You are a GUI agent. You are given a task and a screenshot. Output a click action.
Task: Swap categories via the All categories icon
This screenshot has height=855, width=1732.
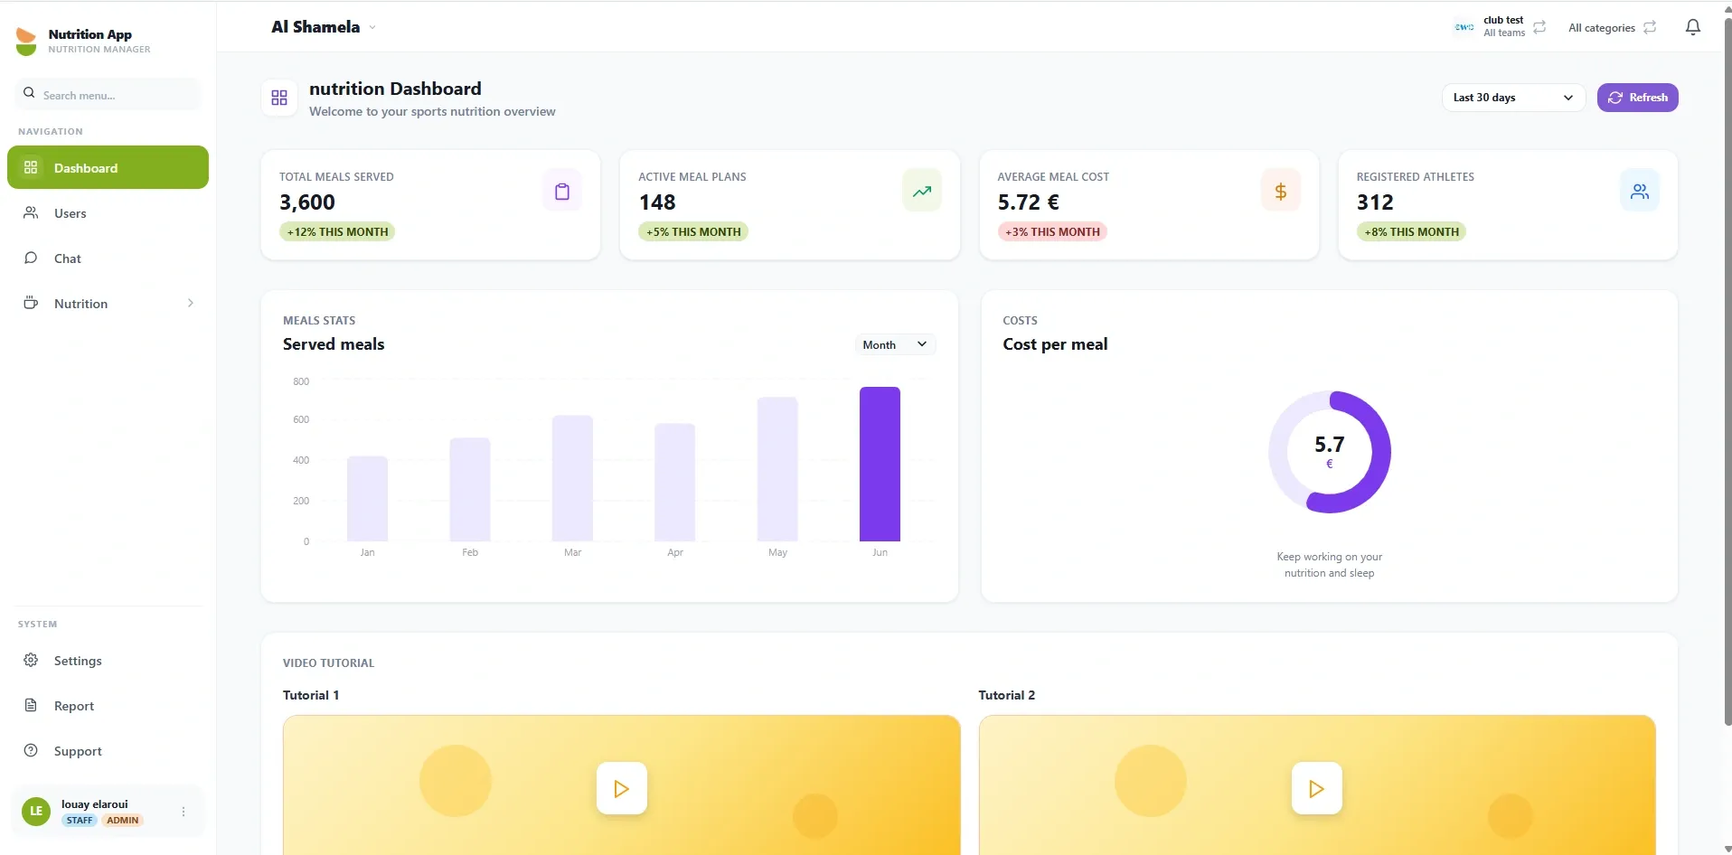tap(1650, 27)
